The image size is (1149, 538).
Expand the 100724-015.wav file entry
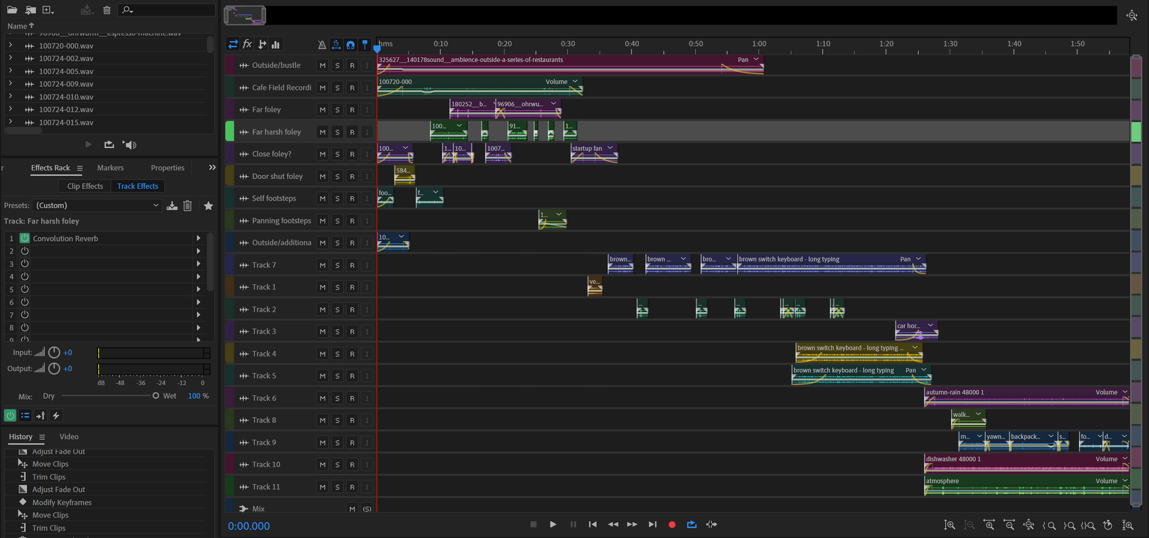pyautogui.click(x=10, y=122)
